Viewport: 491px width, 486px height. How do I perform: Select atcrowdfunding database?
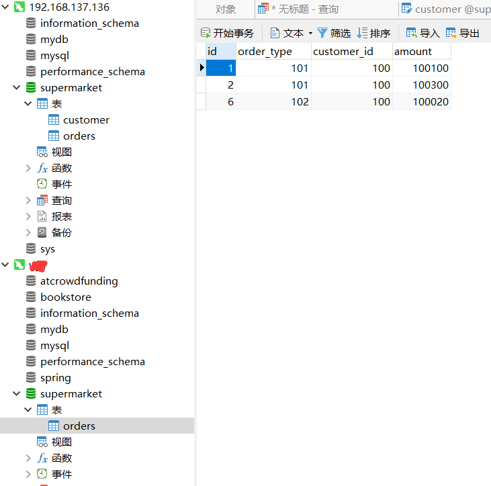click(79, 281)
